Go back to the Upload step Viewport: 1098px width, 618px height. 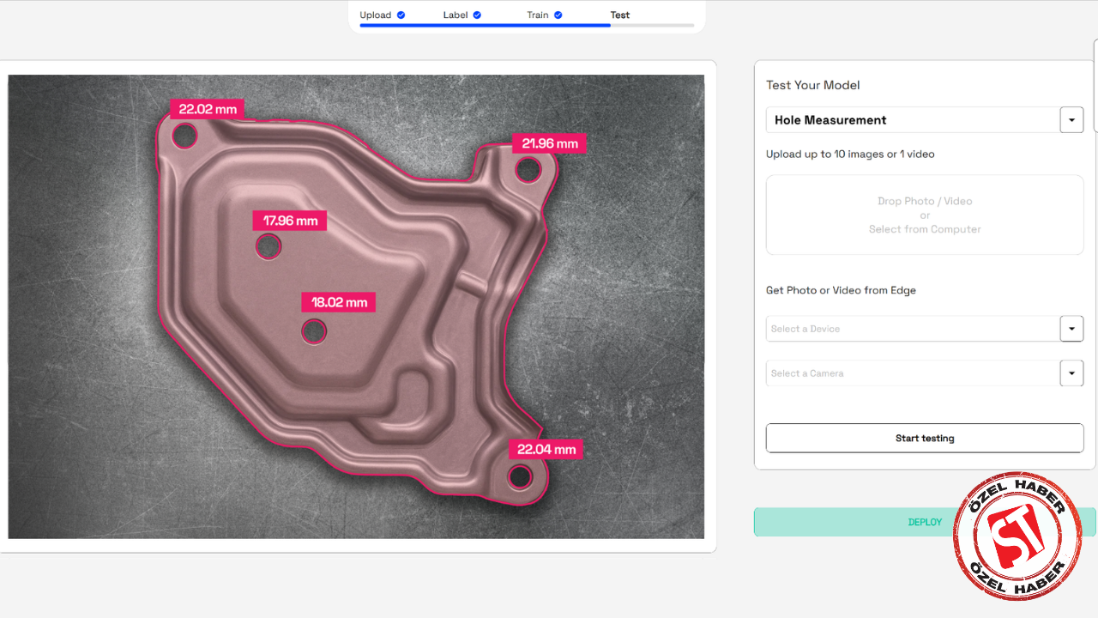coord(376,15)
